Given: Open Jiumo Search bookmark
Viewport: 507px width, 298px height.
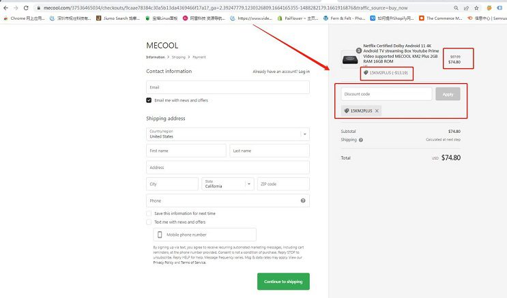Looking at the screenshot, I should (x=118, y=18).
